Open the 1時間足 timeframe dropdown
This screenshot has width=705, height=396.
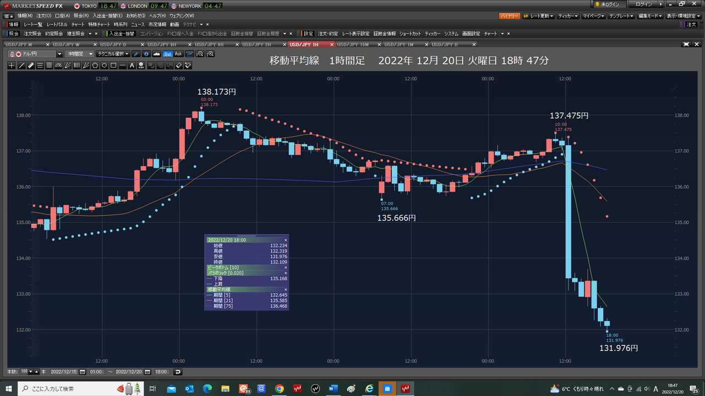[79, 54]
